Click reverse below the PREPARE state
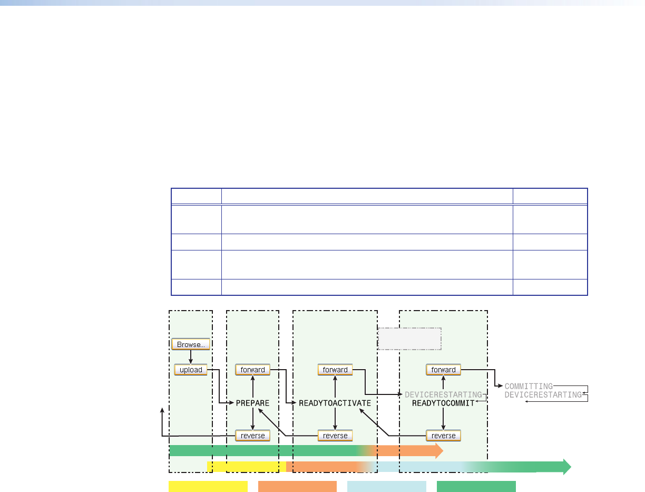This screenshot has width=645, height=492. (x=252, y=436)
